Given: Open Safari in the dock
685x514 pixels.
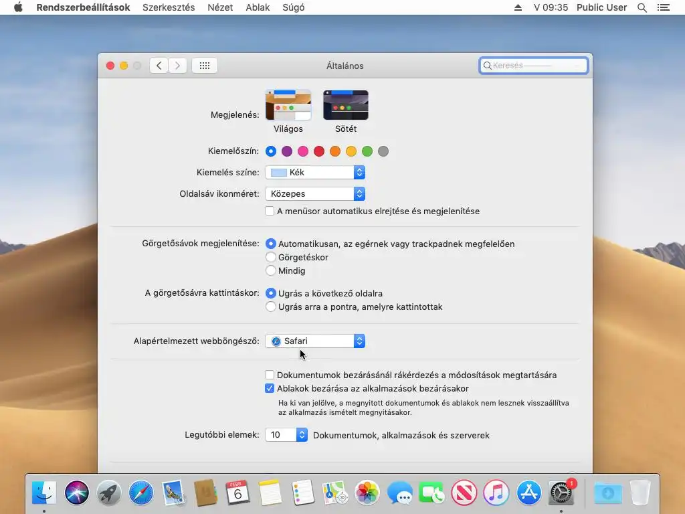Looking at the screenshot, I should 141,493.
